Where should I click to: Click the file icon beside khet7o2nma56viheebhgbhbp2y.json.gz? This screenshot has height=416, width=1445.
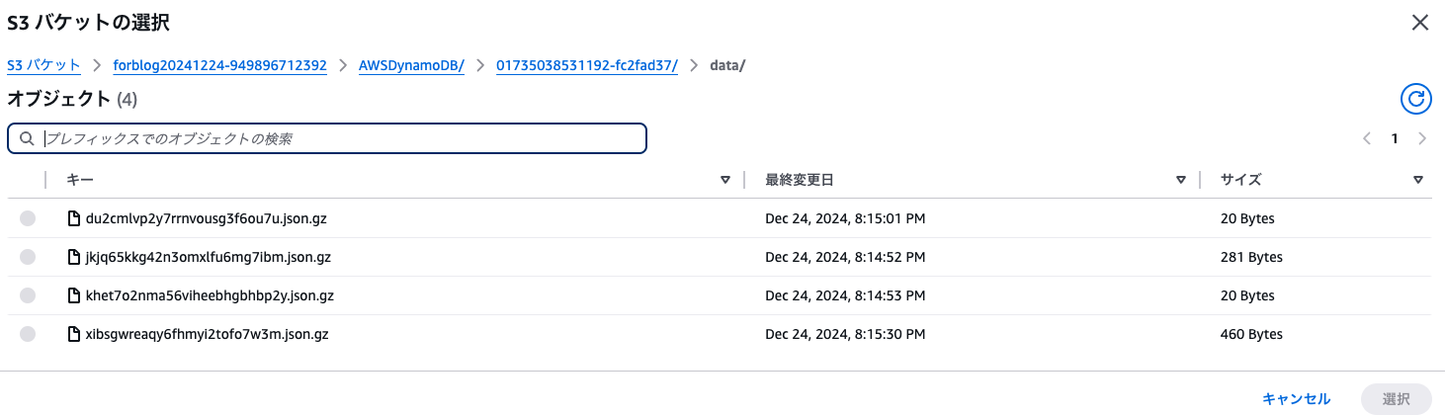click(73, 295)
